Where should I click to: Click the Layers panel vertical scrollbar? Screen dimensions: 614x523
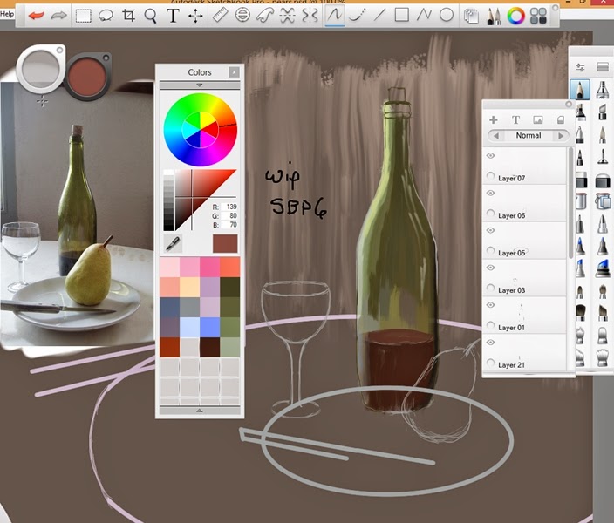pos(570,204)
